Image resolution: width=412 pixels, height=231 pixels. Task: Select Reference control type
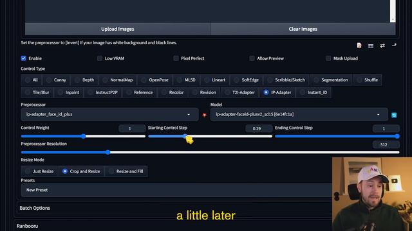140,92
